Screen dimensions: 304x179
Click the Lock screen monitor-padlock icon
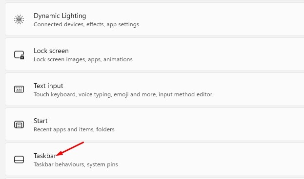click(19, 55)
